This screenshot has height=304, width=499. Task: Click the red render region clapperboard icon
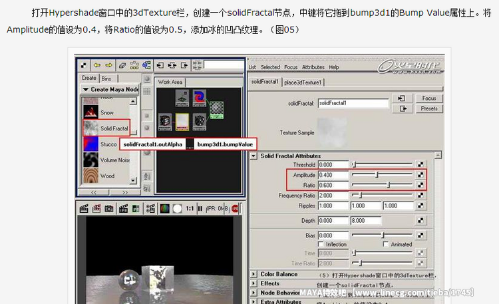(96, 209)
